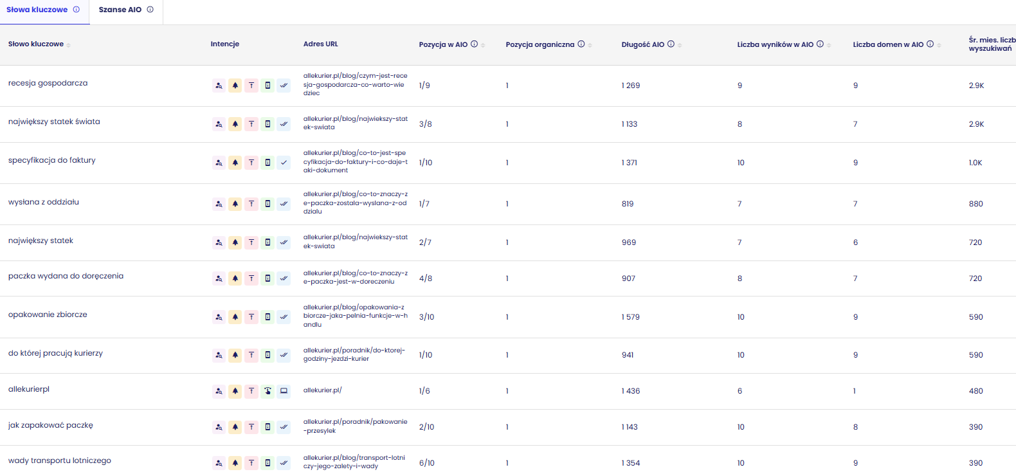
Task: Sort table by Słowo kluczowe column arrows
Action: tap(69, 45)
